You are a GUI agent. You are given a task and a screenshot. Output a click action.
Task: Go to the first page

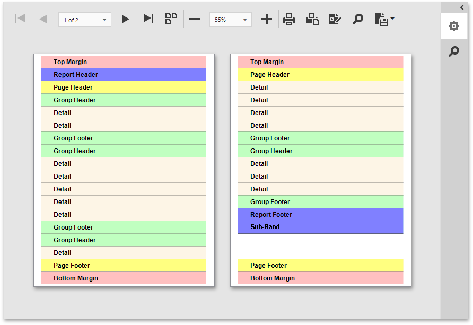point(21,19)
